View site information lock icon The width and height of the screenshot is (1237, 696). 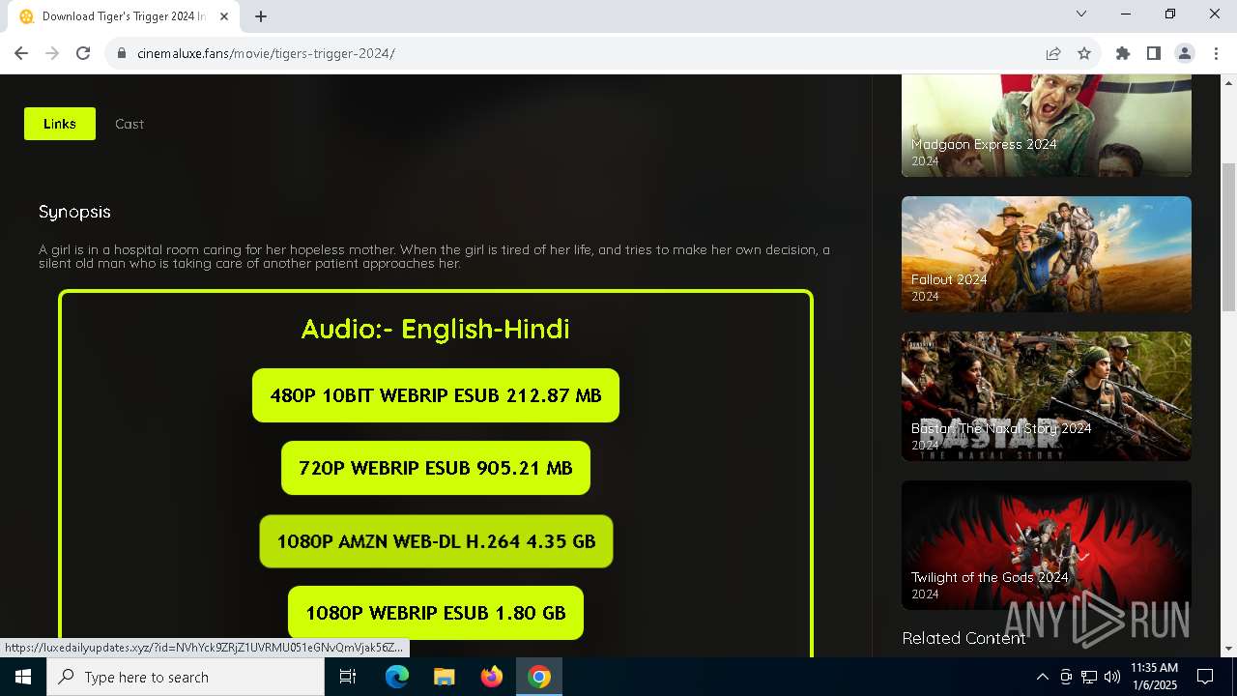click(x=122, y=53)
